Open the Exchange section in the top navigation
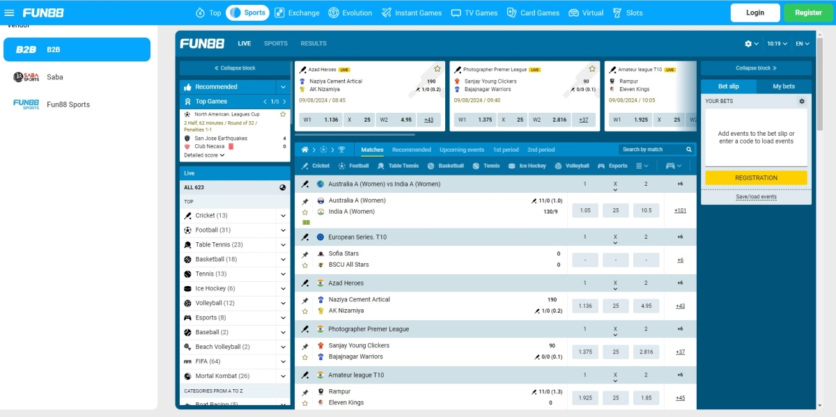This screenshot has width=836, height=417. tap(297, 13)
